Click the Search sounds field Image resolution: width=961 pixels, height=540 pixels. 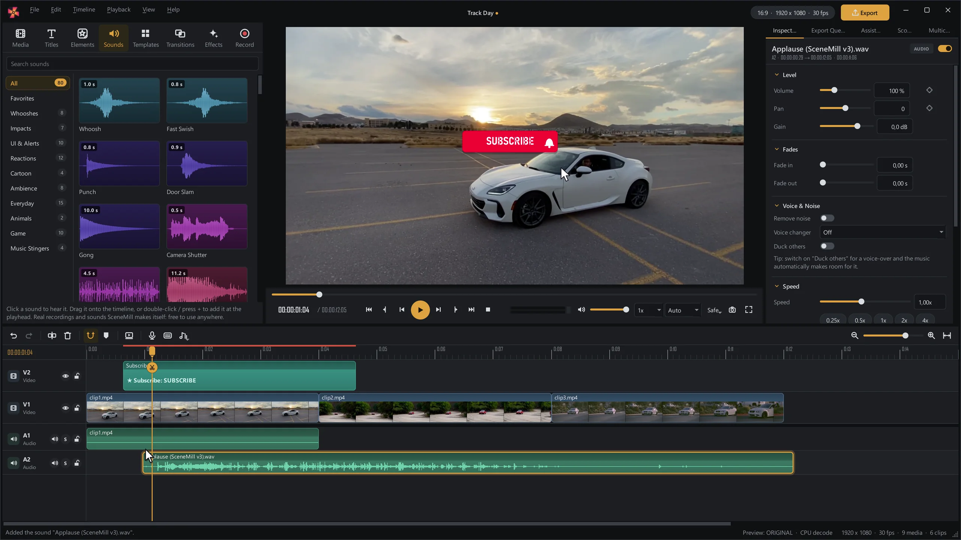point(133,64)
